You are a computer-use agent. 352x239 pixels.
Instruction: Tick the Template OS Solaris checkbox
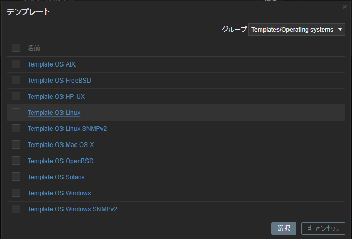[x=16, y=177]
